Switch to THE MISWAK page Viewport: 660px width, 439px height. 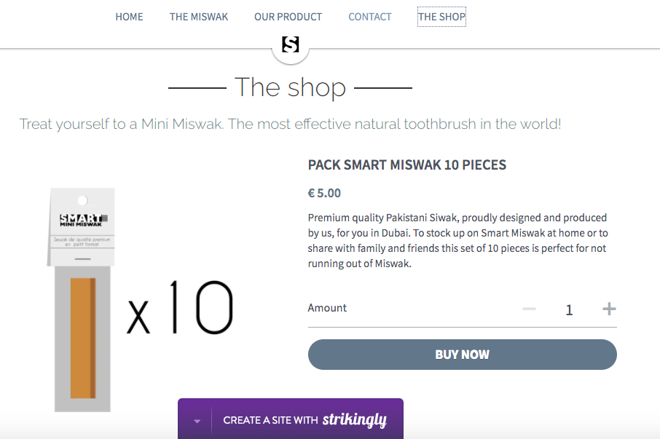[x=198, y=16]
